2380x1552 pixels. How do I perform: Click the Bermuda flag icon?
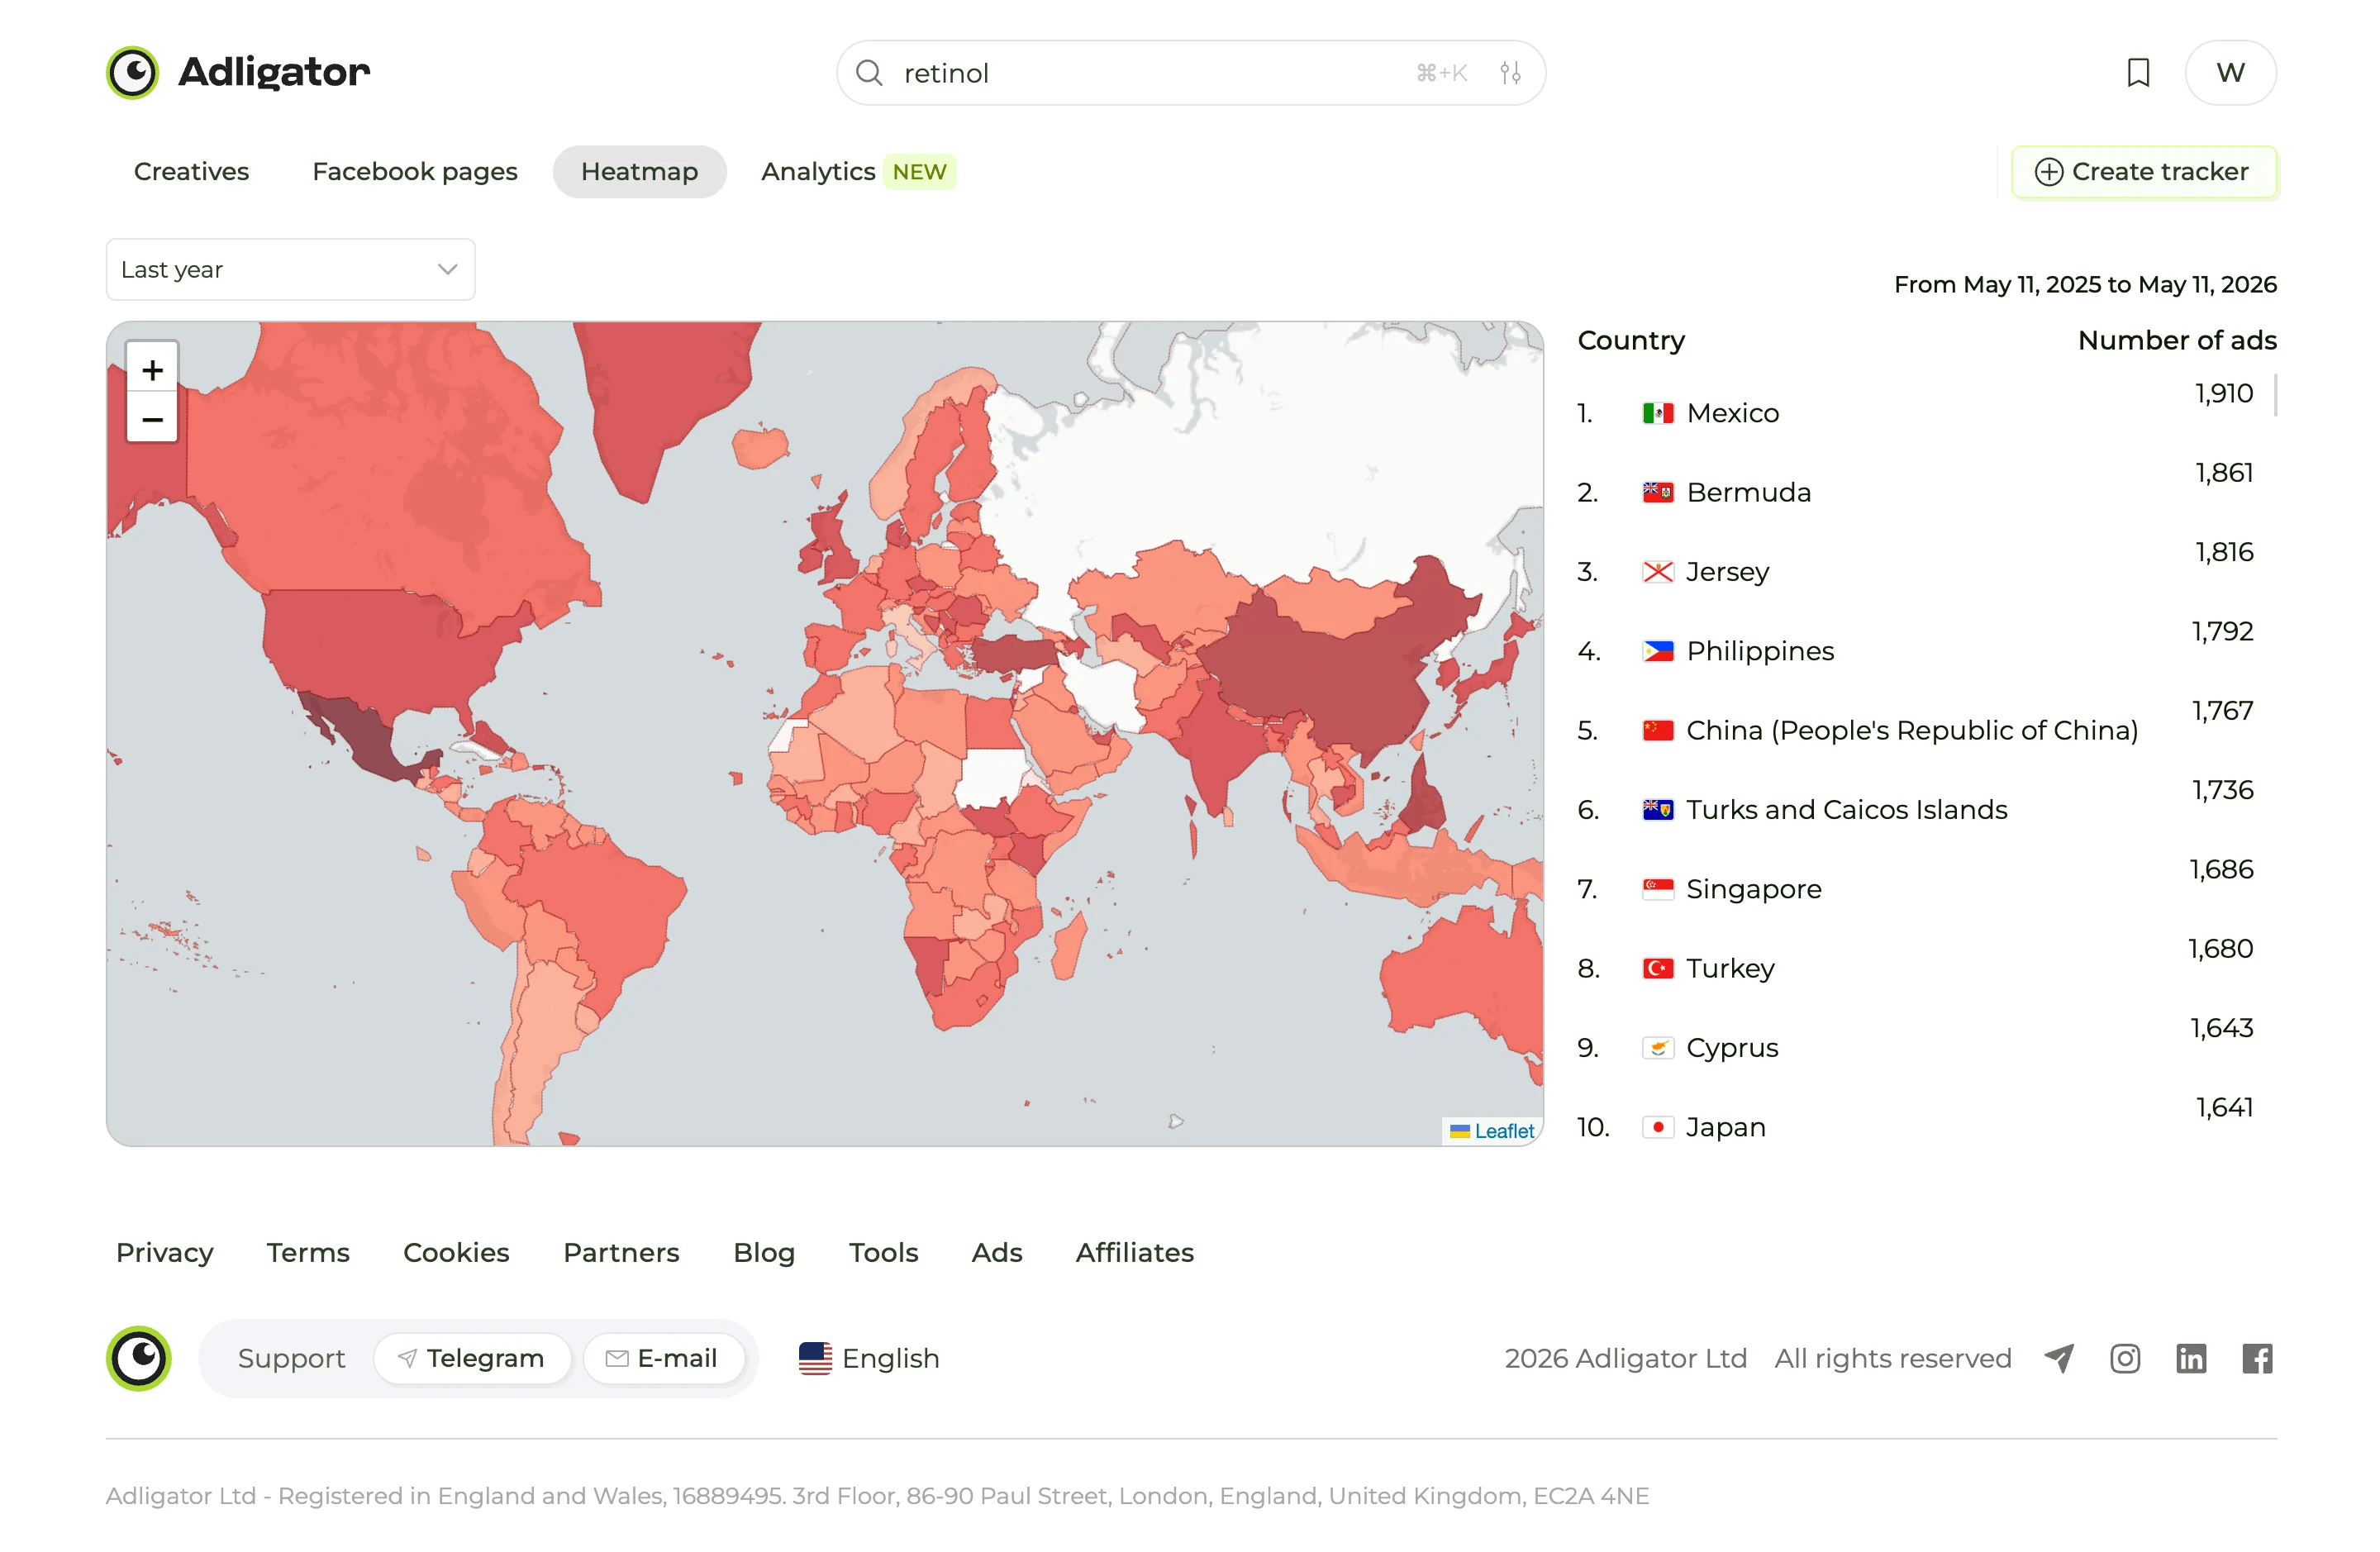pyautogui.click(x=1657, y=492)
